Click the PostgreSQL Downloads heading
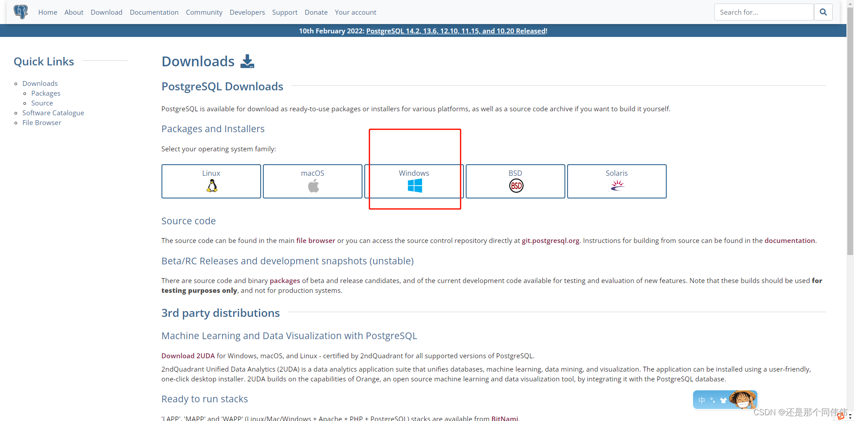This screenshot has height=421, width=854. tap(222, 86)
